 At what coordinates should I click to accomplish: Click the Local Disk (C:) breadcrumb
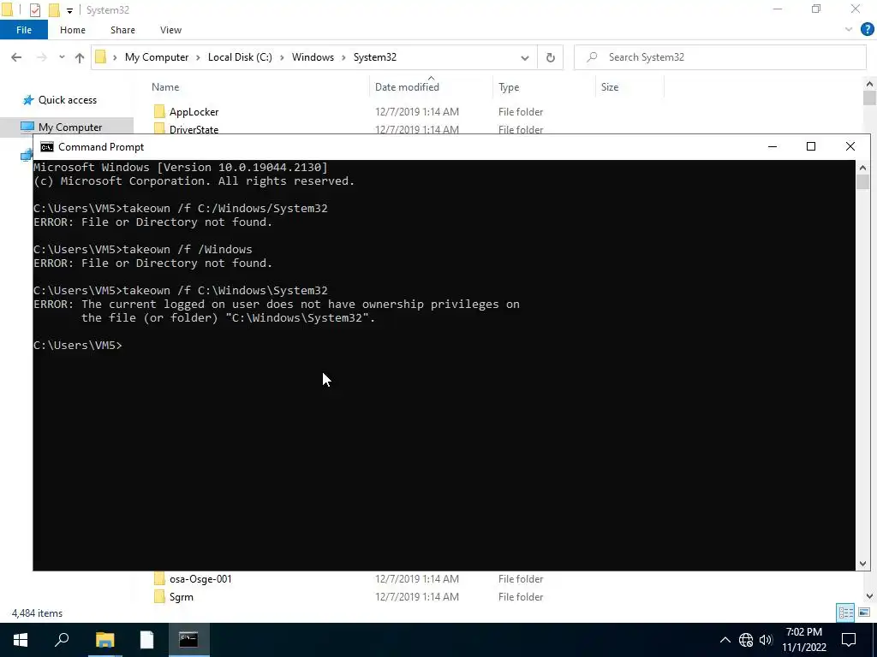(240, 57)
